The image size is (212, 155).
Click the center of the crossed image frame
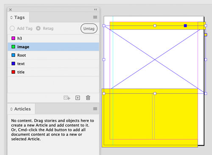tap(155, 60)
